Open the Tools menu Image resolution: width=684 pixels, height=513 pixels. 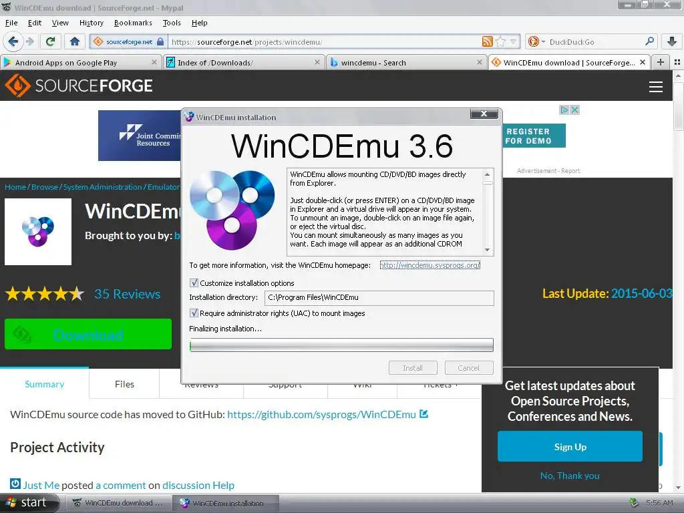pyautogui.click(x=172, y=23)
